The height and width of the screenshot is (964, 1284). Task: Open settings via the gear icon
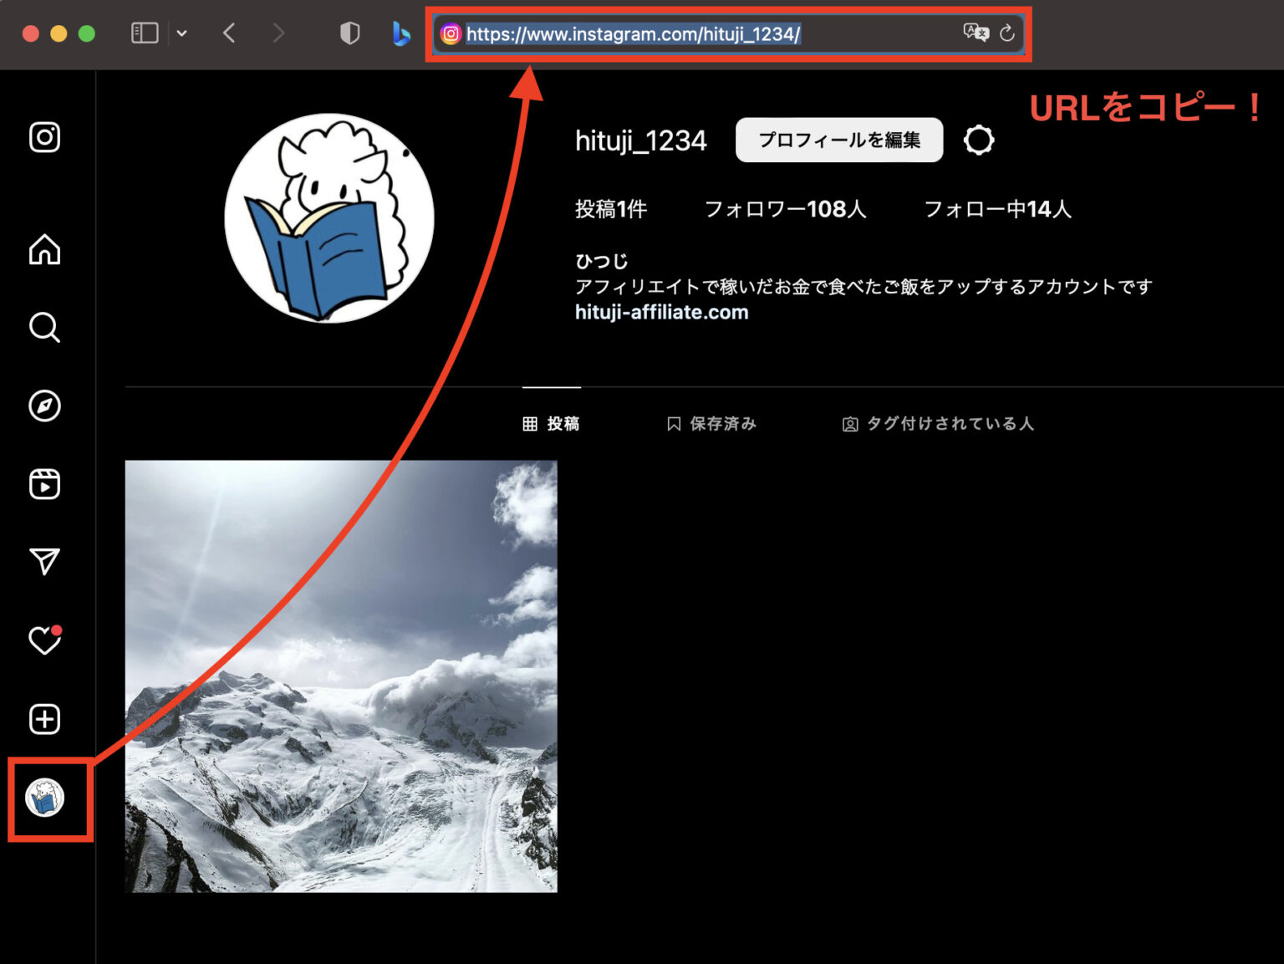tap(978, 140)
